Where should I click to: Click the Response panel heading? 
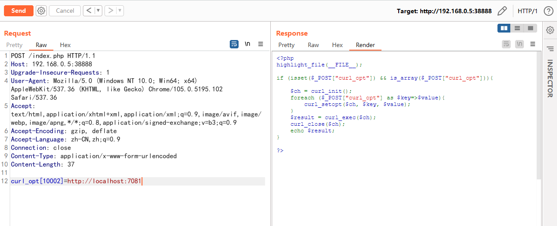tap(292, 33)
